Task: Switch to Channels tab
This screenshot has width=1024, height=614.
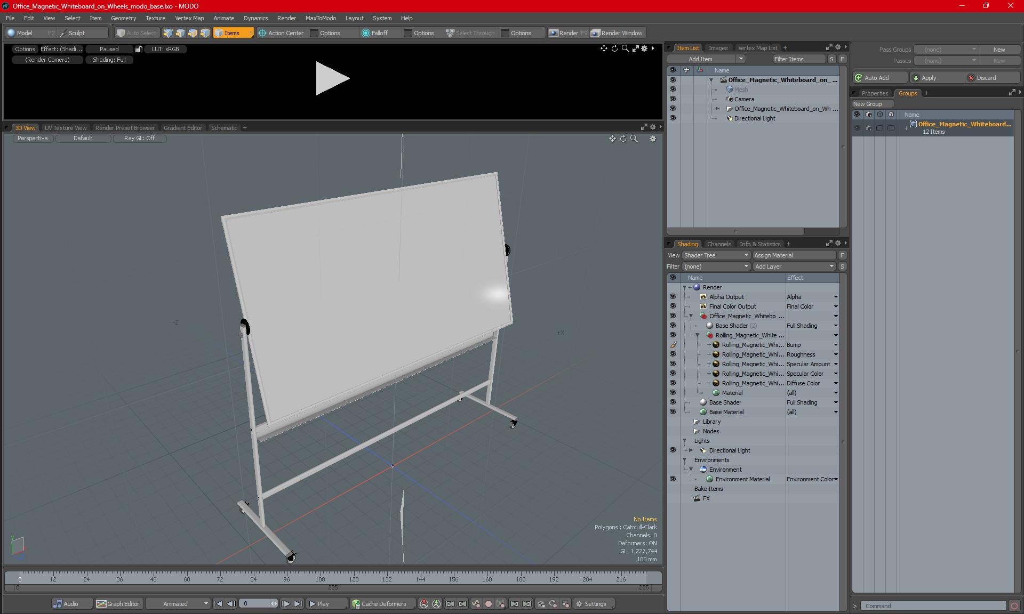Action: pyautogui.click(x=718, y=244)
